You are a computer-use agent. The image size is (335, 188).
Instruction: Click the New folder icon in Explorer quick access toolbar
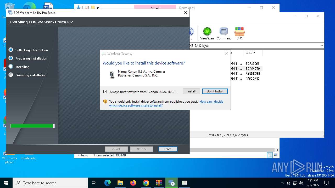click(x=93, y=8)
